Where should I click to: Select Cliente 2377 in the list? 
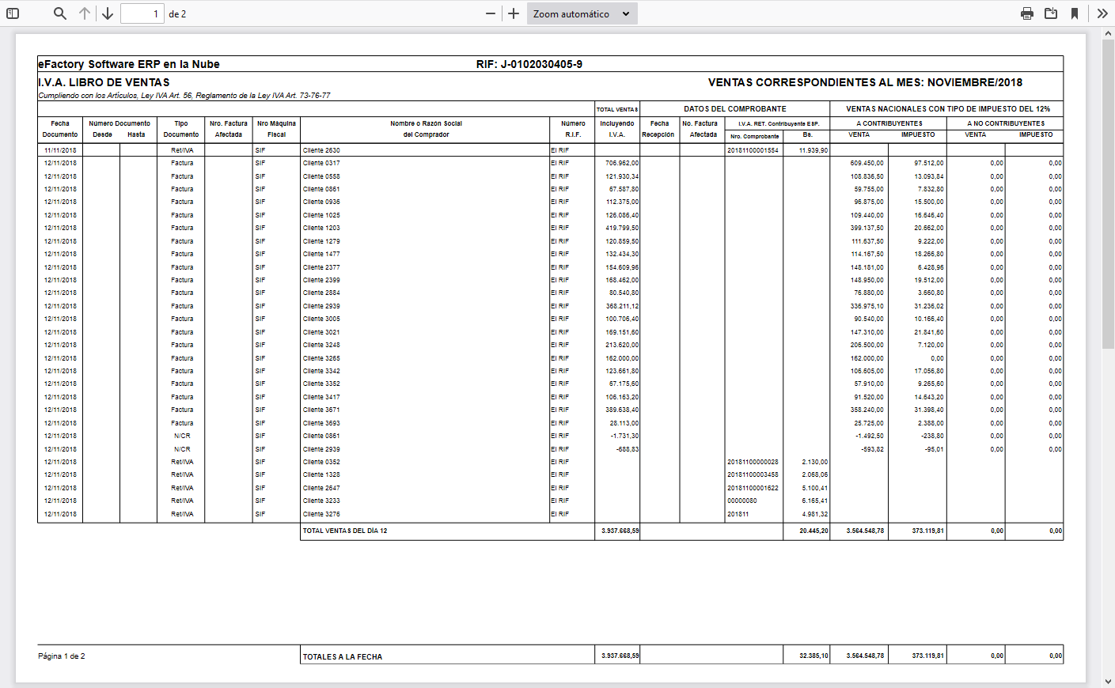321,267
